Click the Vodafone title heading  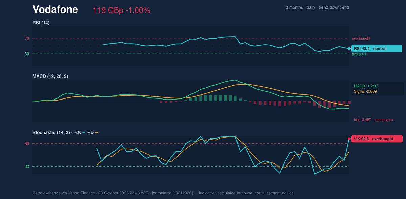click(x=55, y=9)
